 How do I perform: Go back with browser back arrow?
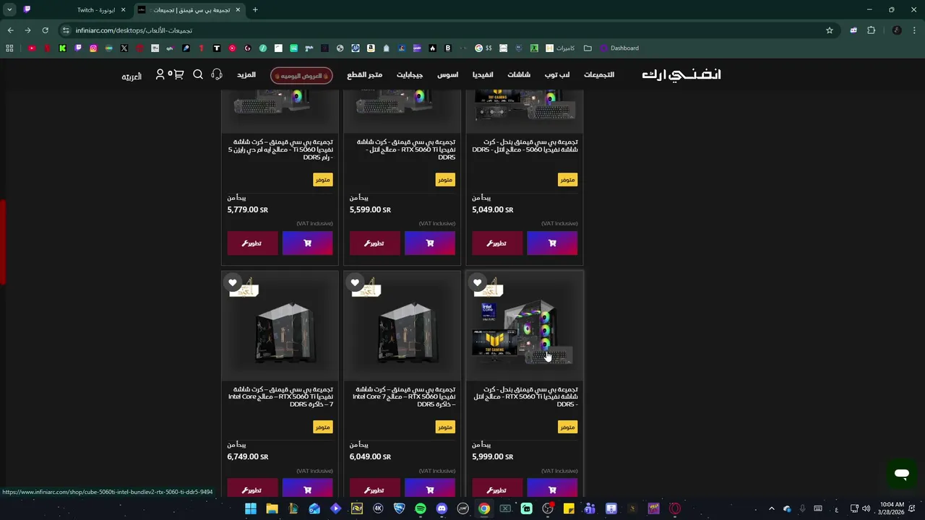[x=10, y=30]
